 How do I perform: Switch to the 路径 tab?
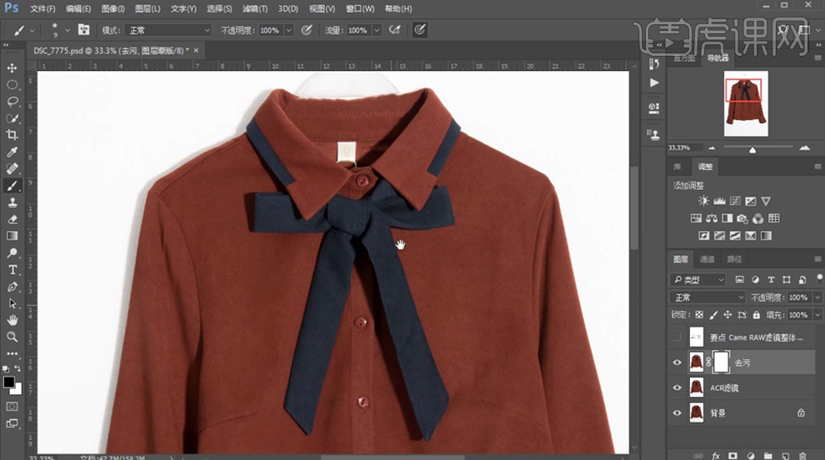(x=734, y=259)
